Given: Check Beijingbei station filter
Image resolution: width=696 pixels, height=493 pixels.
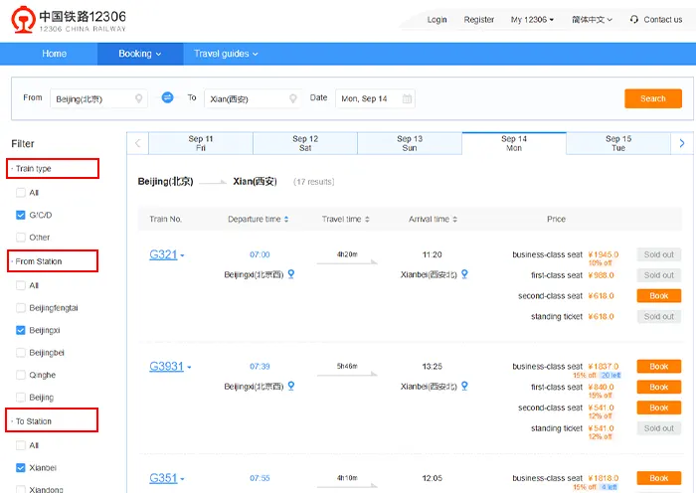Looking at the screenshot, I should (21, 353).
